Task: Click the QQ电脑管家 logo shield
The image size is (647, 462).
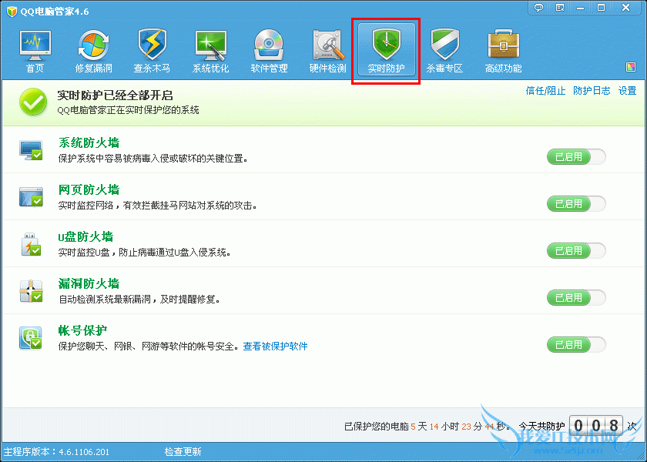Action: pos(12,11)
